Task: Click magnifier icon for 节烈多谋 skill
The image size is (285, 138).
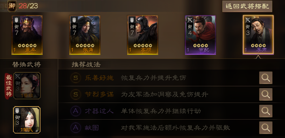Action: point(266,94)
